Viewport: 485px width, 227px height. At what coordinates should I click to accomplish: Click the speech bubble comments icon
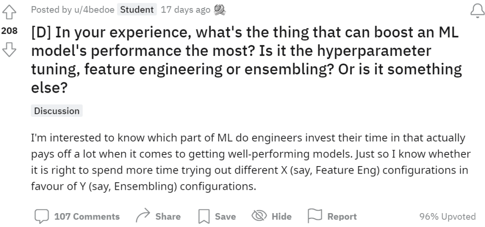pos(42,217)
